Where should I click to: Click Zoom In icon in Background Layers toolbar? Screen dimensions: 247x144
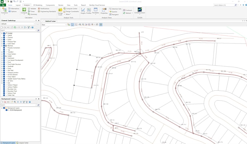[15, 102]
